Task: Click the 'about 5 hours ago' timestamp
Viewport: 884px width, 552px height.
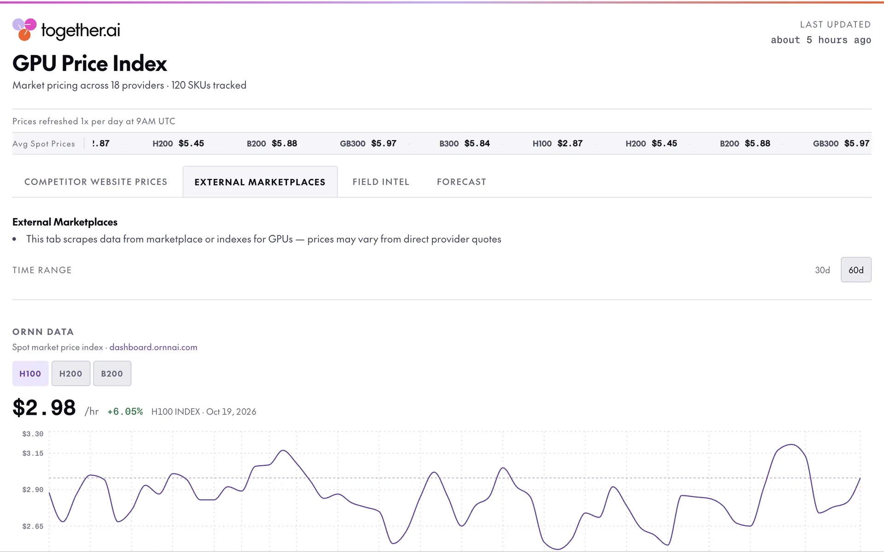Action: pyautogui.click(x=821, y=40)
